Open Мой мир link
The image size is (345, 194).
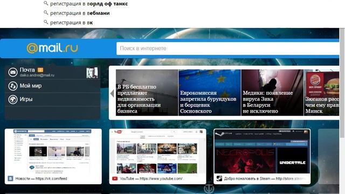pos(31,86)
